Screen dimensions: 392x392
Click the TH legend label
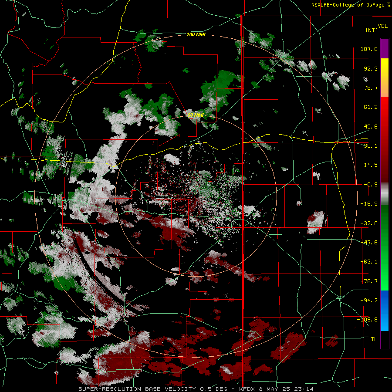tap(374, 339)
